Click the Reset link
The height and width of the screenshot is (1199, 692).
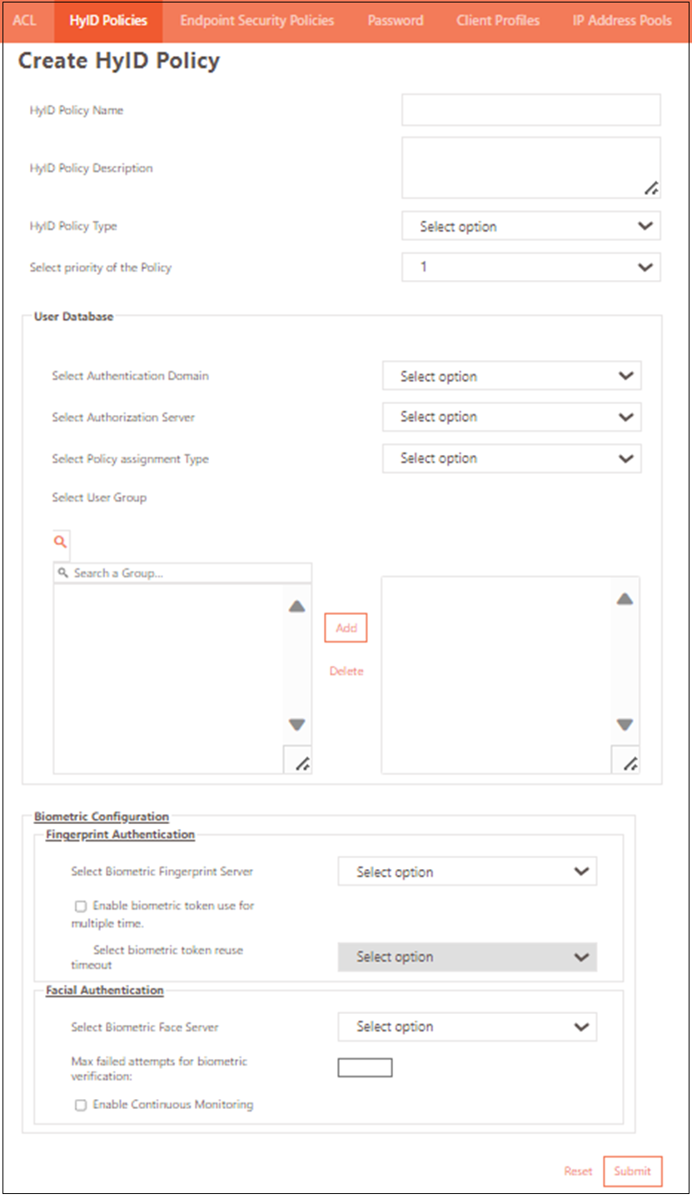pos(578,1171)
